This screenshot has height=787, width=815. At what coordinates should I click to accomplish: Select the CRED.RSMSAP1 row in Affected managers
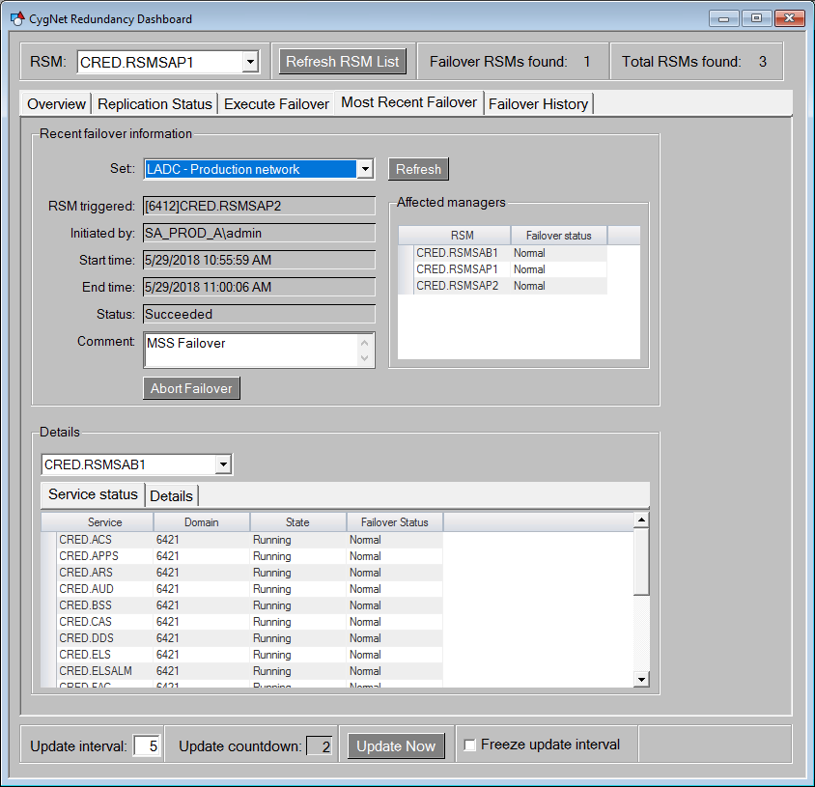(503, 269)
